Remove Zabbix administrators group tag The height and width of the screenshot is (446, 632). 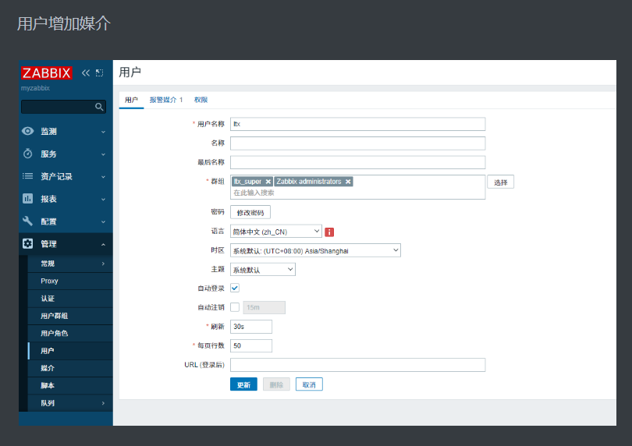coord(348,182)
